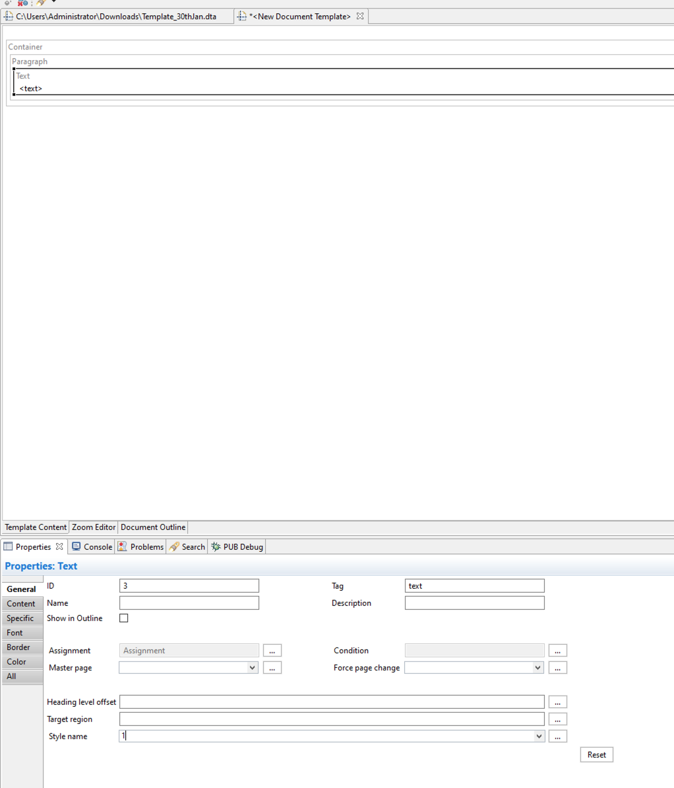
Task: Click the template icon on the New Document tab
Action: 241,16
